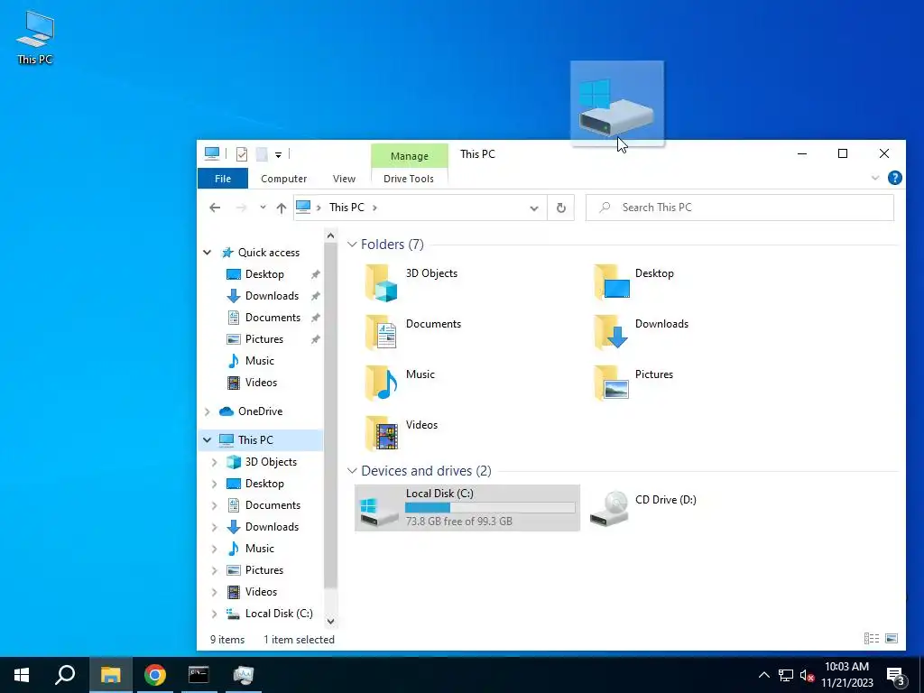Select Local Disk (C:) in navigation tree
The width and height of the screenshot is (924, 693).
pos(279,614)
